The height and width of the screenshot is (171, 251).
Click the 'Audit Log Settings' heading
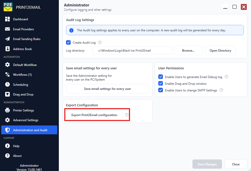[x=80, y=20]
